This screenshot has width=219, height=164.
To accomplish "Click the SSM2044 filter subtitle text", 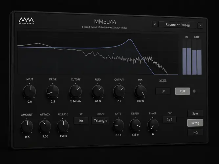I will 104,27.
